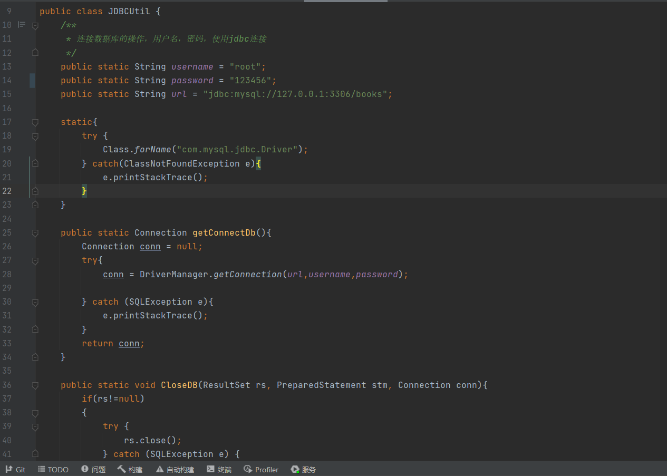Collapse the catch block at line 20

[35, 164]
